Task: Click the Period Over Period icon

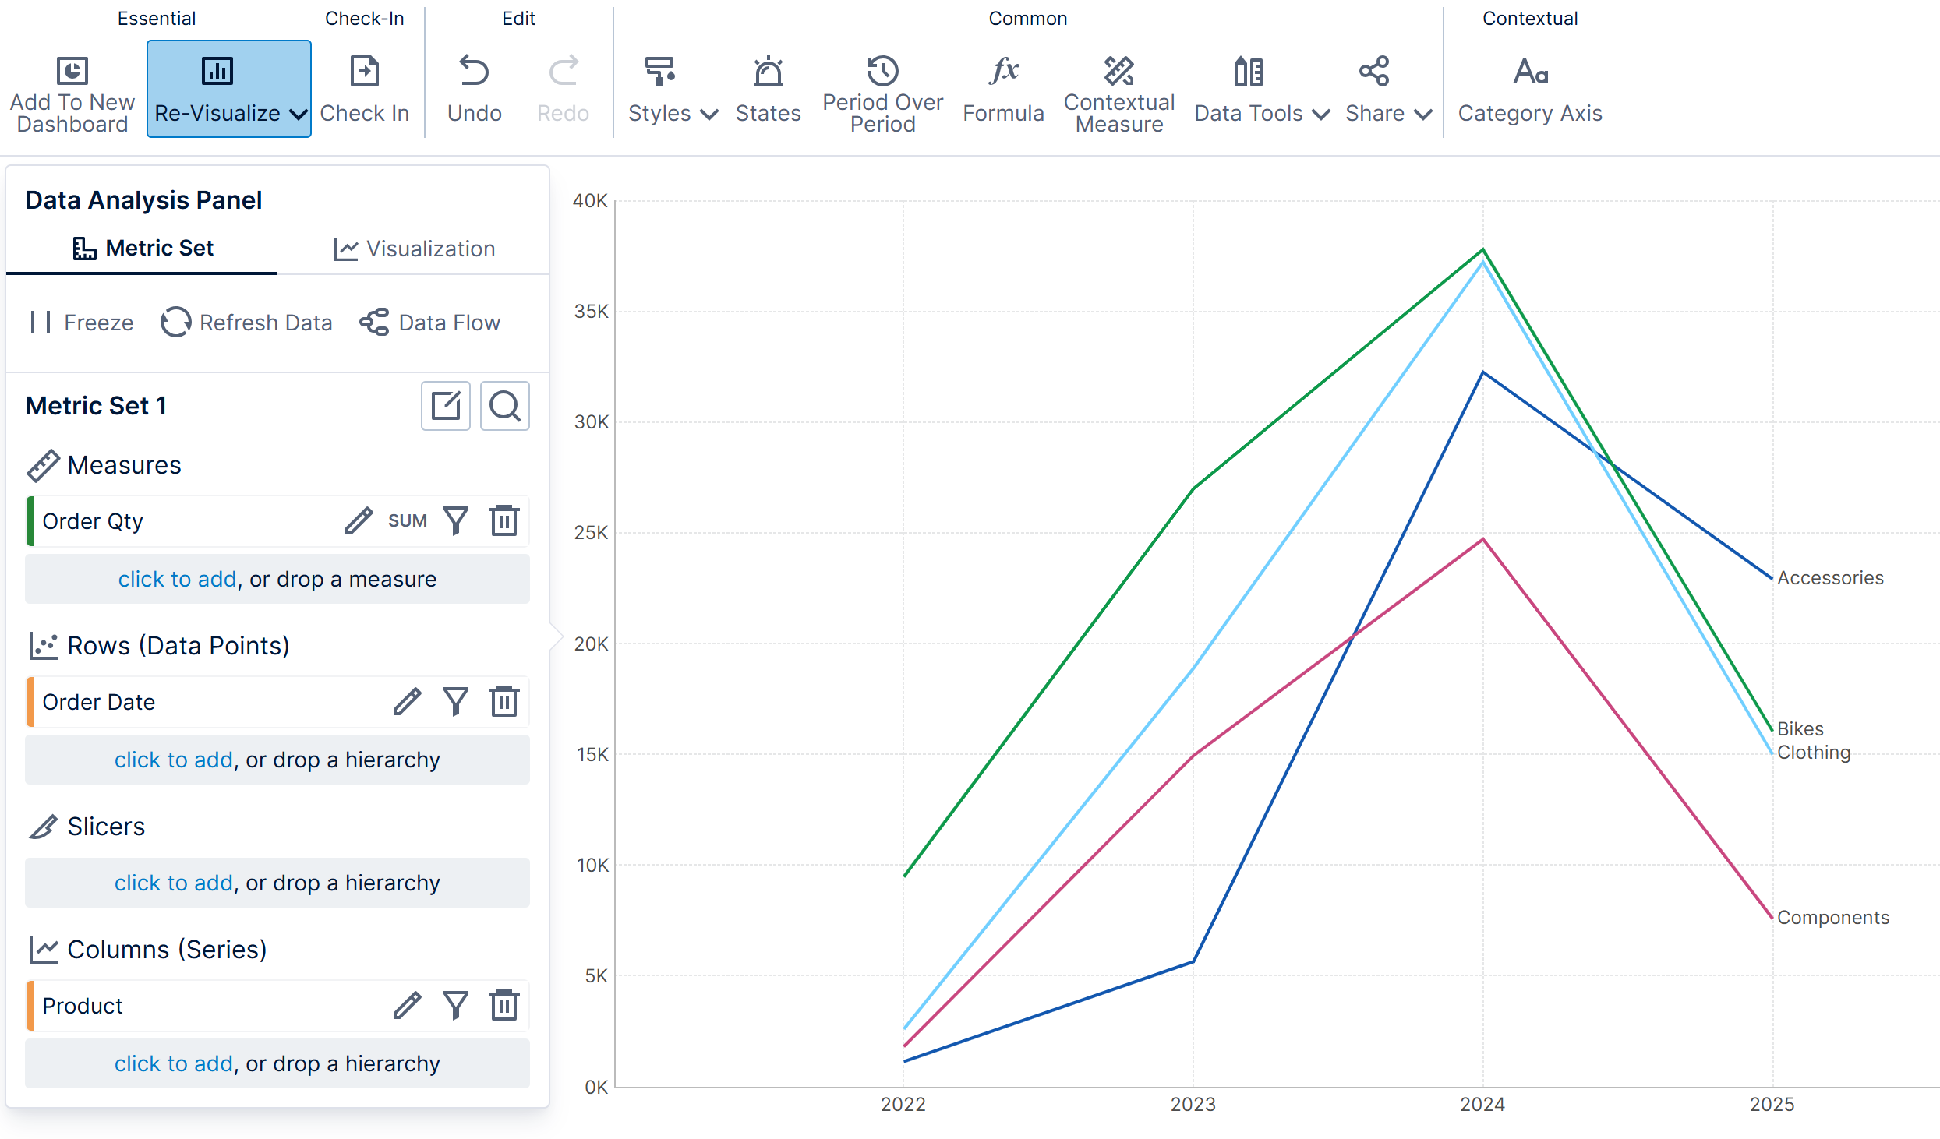Action: pos(882,71)
